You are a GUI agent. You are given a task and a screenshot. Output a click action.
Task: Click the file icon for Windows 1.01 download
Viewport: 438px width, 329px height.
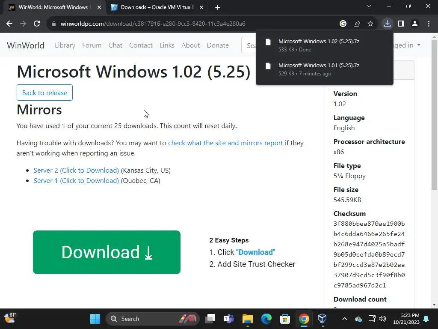(x=268, y=66)
